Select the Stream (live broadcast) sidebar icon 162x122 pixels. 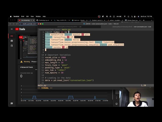(12, 36)
